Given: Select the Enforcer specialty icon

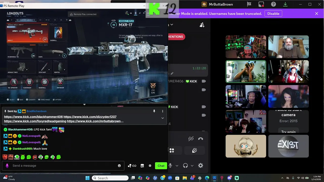Looking at the screenshot, I should coord(60,82).
